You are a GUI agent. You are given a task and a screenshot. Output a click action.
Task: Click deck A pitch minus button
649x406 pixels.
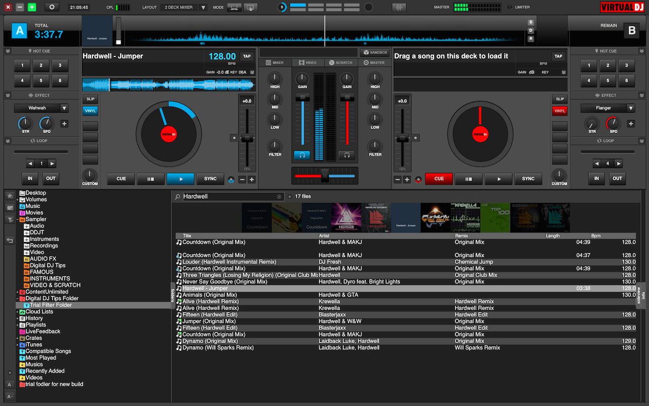242,179
